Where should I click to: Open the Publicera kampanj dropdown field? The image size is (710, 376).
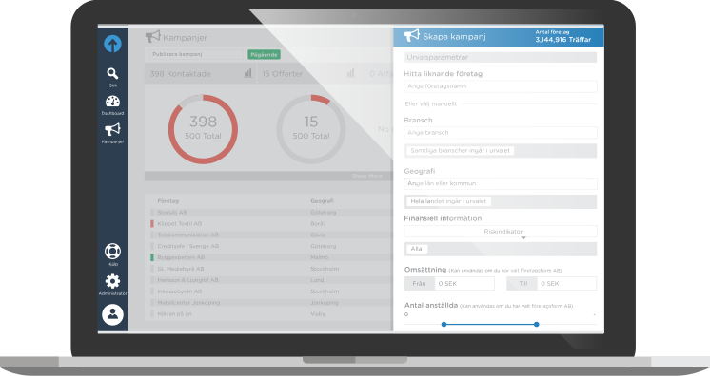(196, 54)
